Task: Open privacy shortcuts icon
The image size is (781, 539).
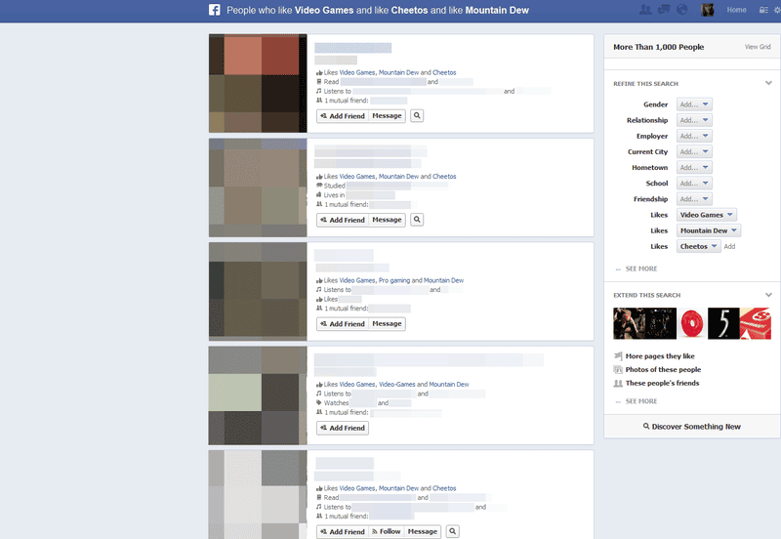Action: pos(763,10)
